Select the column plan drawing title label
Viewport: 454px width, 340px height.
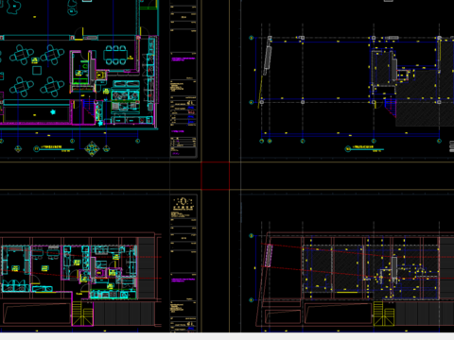point(364,148)
